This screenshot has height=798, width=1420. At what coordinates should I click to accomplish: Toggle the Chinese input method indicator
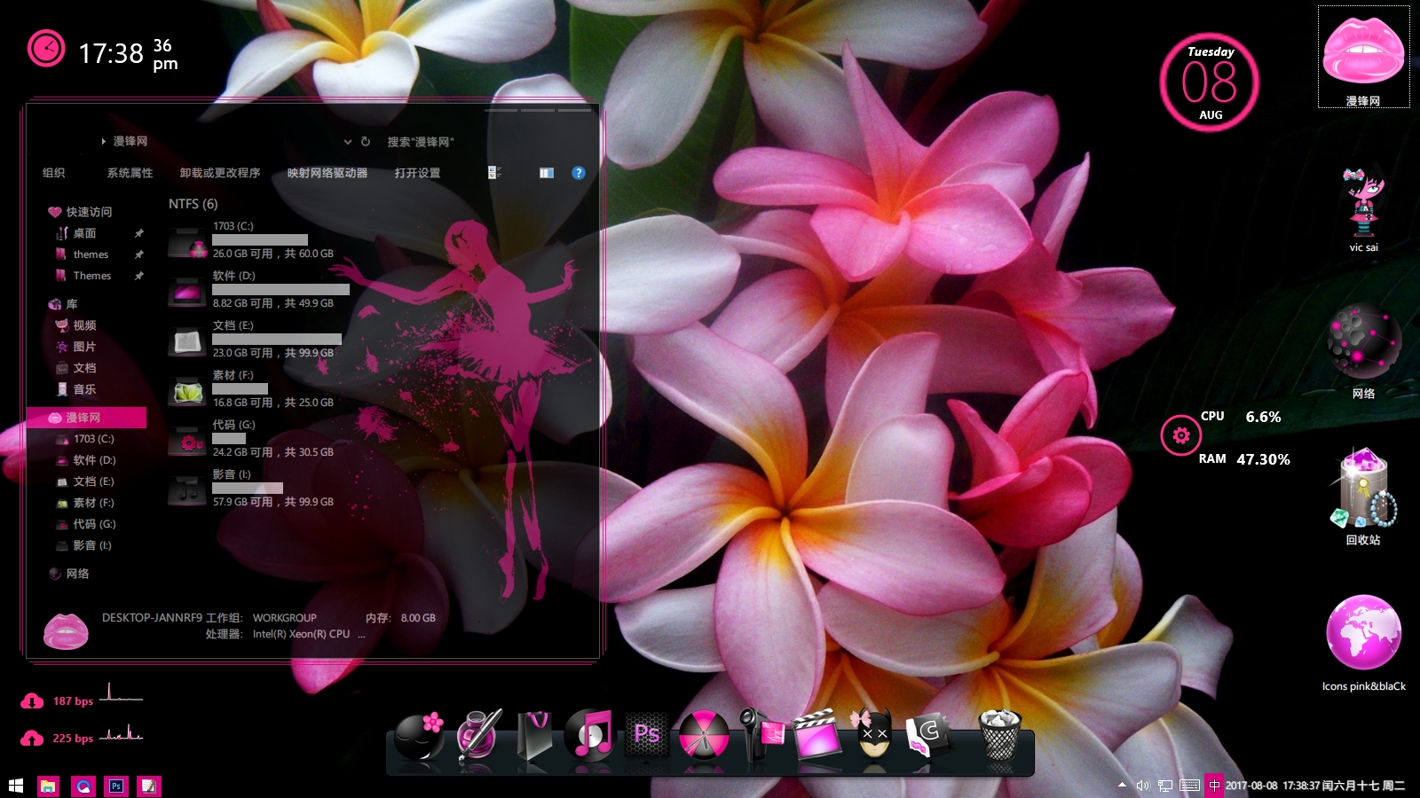pyautogui.click(x=1214, y=786)
